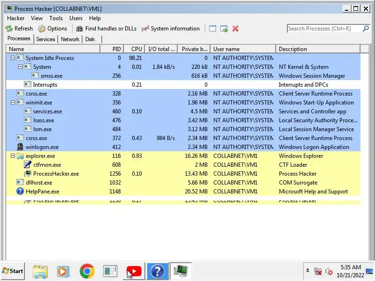Click the 16.26 MB private bytes value

coord(196,156)
